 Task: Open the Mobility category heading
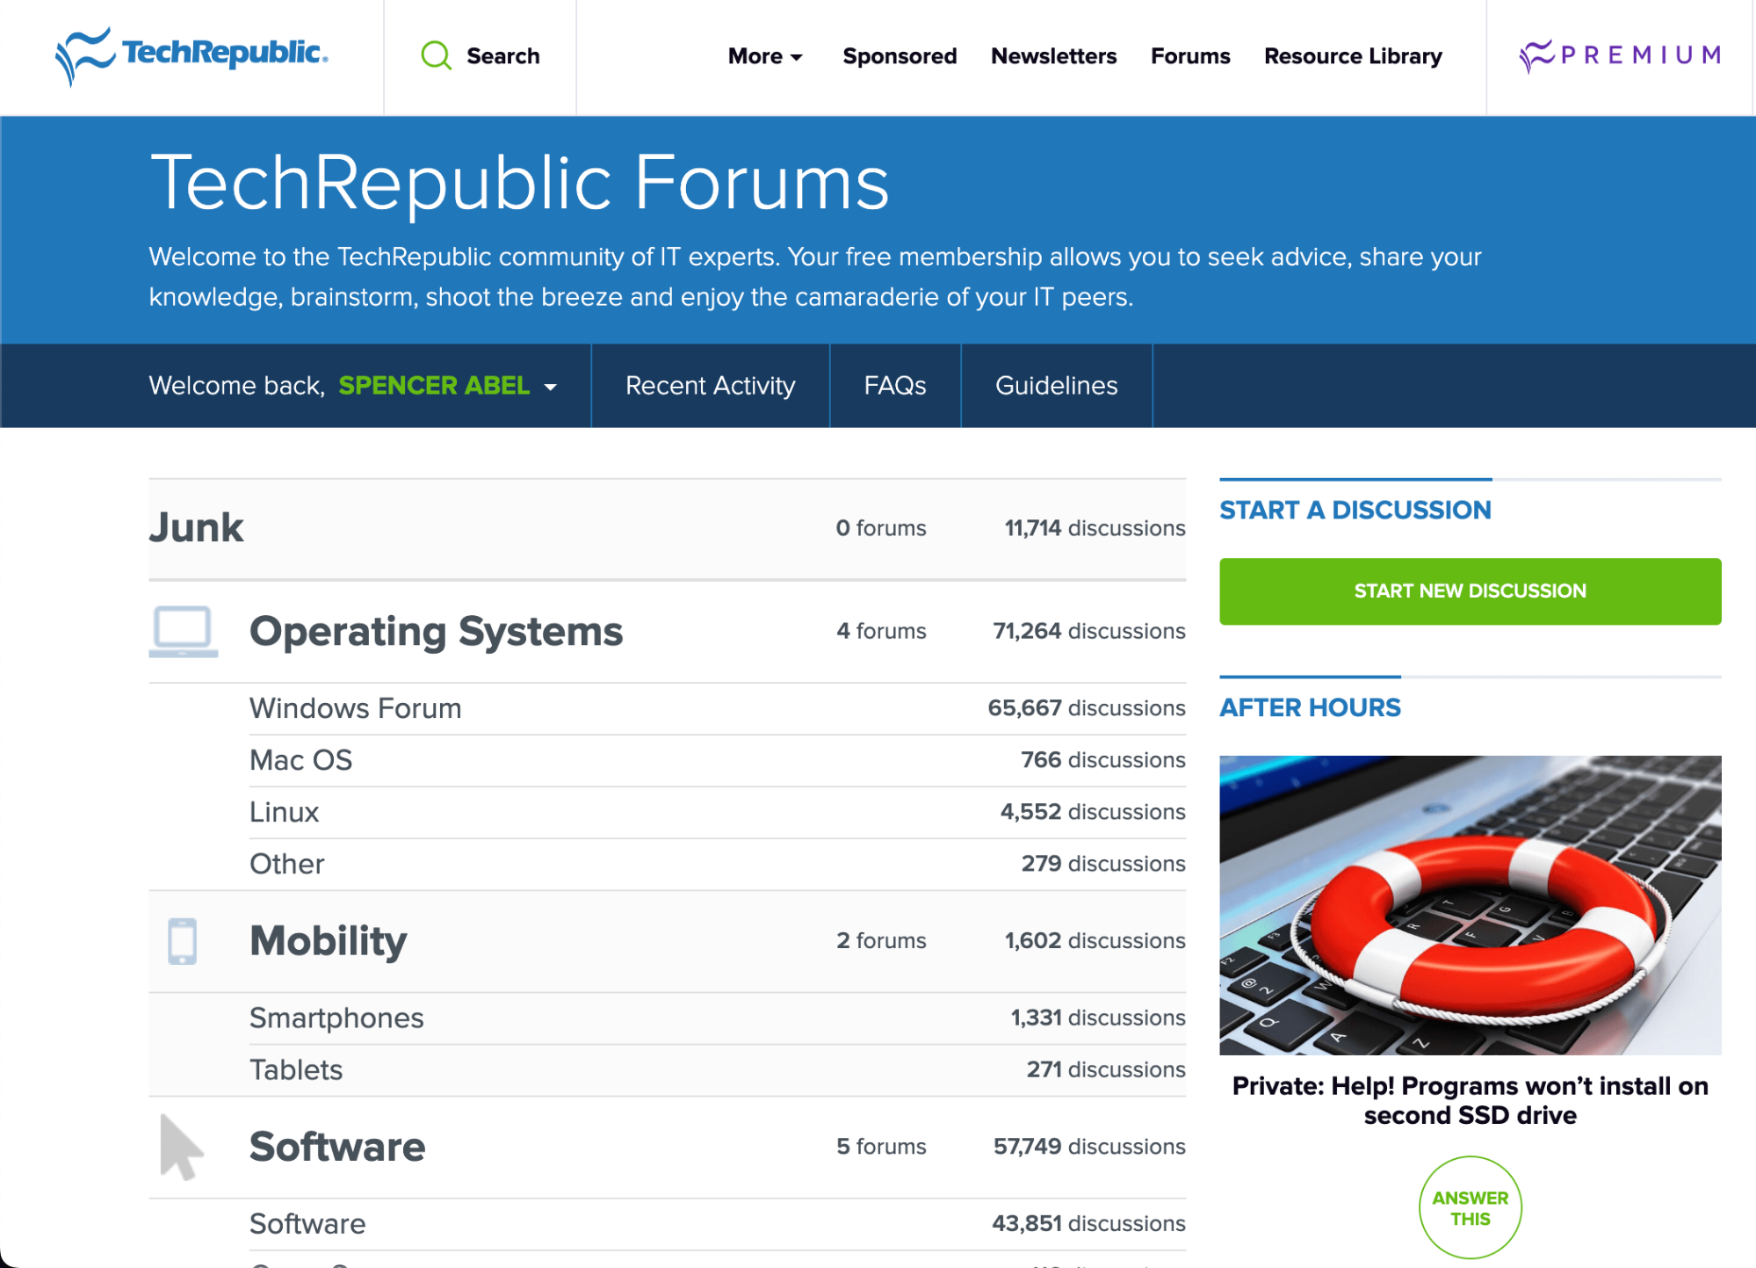tap(329, 941)
